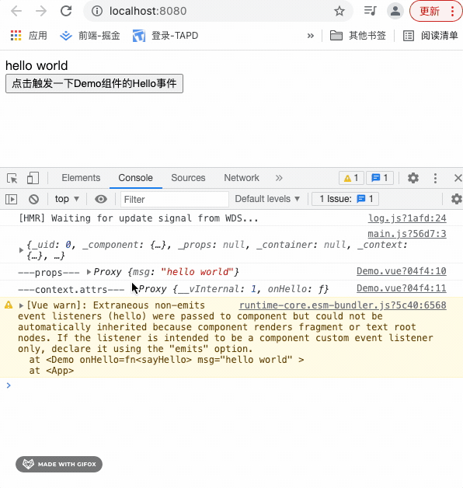This screenshot has height=488, width=463.
Task: Switch to the Network tab
Action: 242,178
